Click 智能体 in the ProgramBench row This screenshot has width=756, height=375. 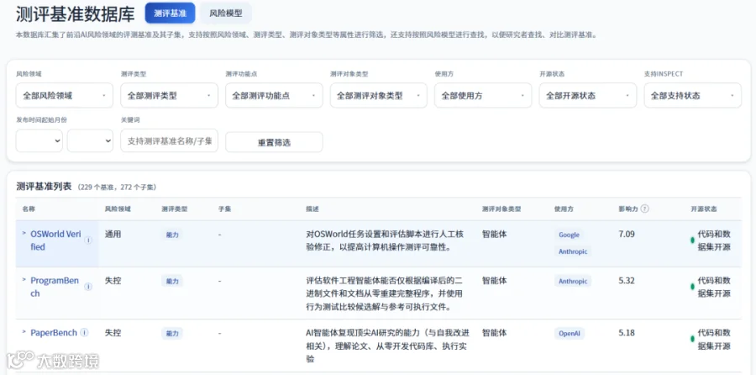tap(494, 281)
